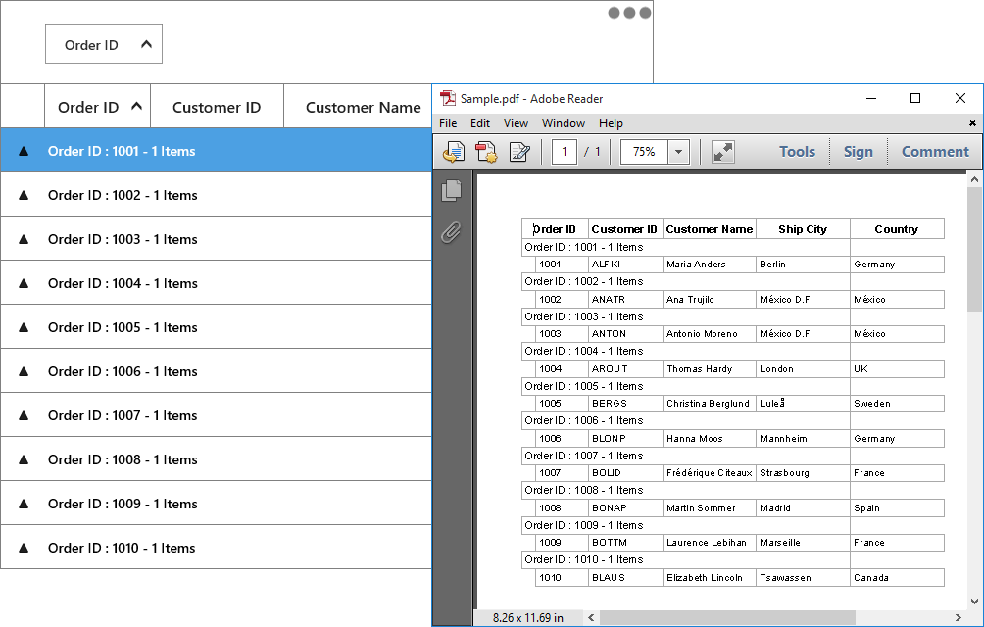
Task: Select grid row Order ID : 1010 text
Action: point(122,548)
